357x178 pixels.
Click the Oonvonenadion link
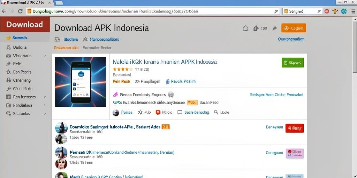coord(291,39)
